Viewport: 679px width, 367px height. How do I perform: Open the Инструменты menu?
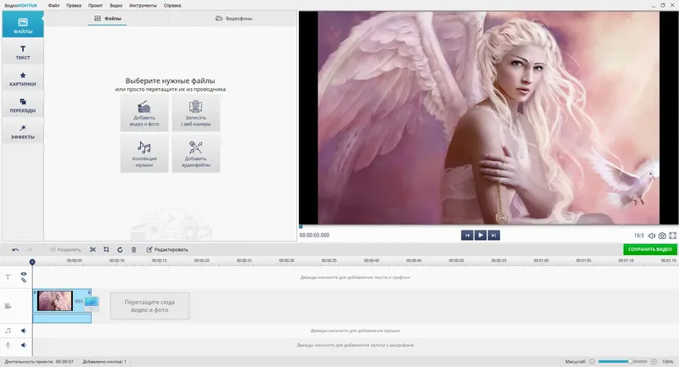pos(143,6)
